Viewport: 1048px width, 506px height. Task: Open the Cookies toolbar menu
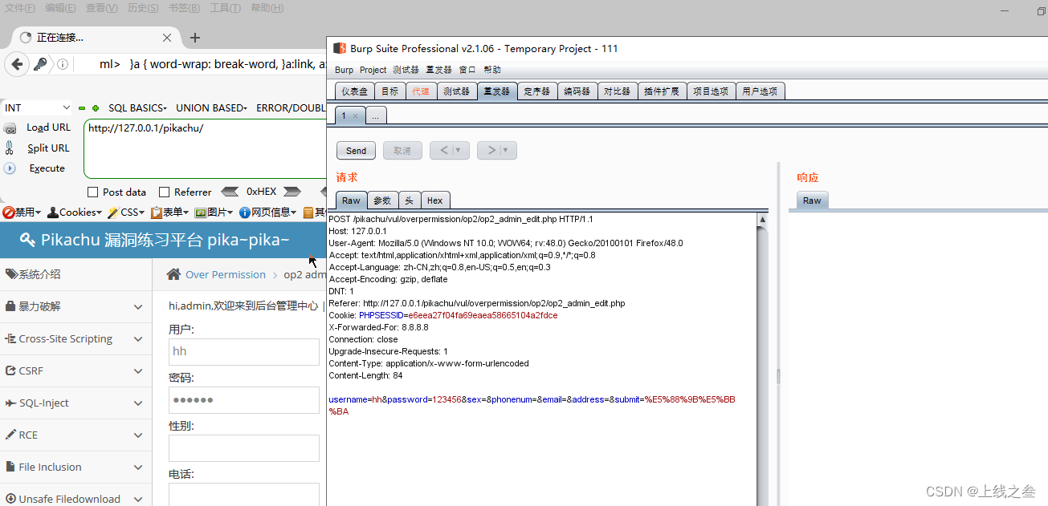tap(75, 213)
